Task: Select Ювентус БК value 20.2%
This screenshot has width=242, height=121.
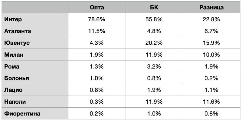Action: (x=154, y=43)
